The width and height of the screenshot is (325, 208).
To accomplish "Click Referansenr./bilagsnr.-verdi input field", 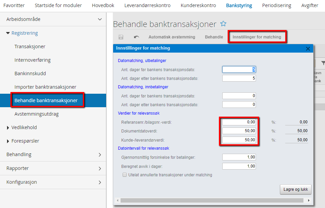I will coord(239,122).
